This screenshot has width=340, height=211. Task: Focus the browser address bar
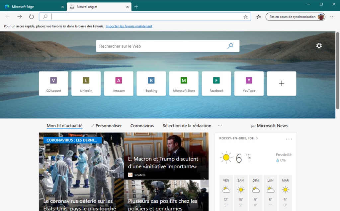point(145,17)
